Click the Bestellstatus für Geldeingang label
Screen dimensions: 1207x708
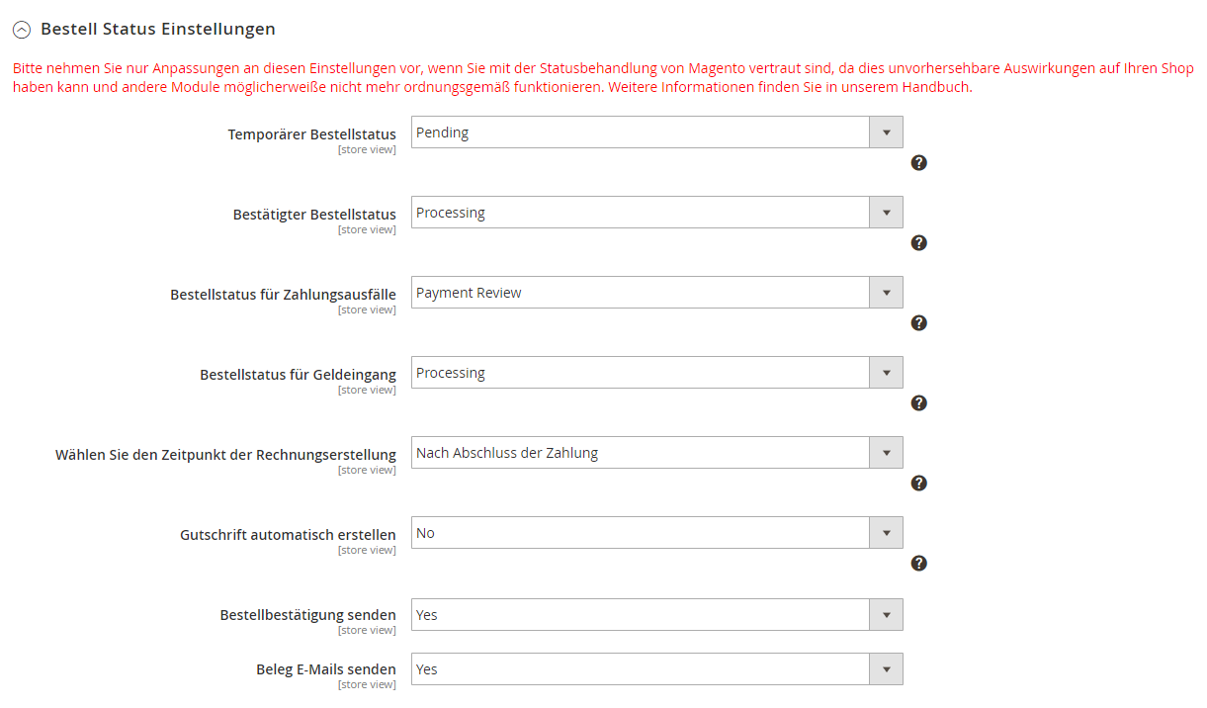coord(298,375)
